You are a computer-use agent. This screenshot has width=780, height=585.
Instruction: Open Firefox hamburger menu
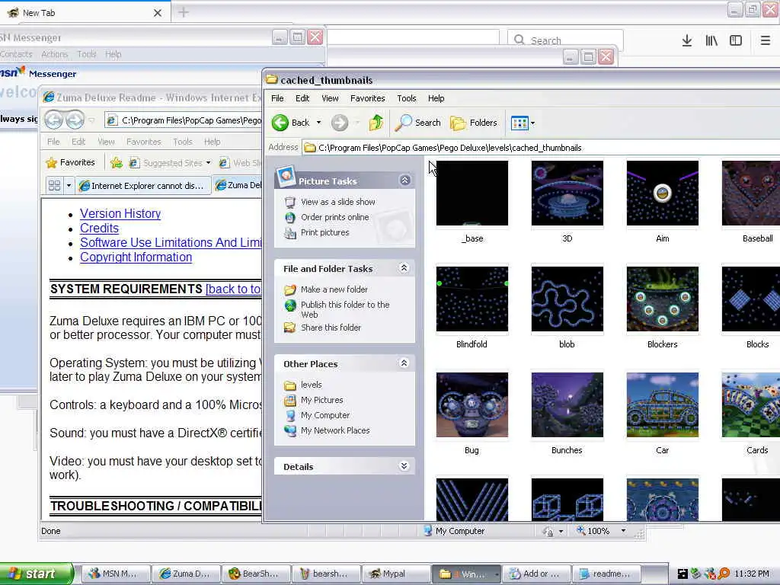(x=766, y=40)
